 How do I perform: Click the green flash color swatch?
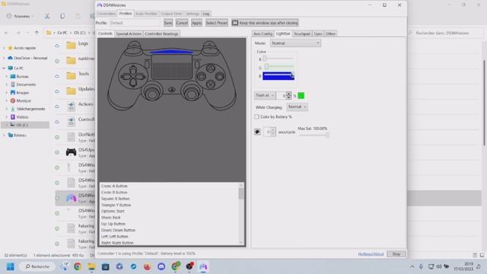click(301, 95)
